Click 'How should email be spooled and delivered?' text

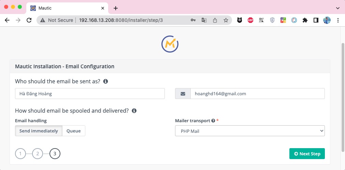72,111
